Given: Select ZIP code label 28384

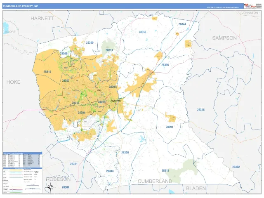Looking at the screenshot, I should [x=66, y=187].
